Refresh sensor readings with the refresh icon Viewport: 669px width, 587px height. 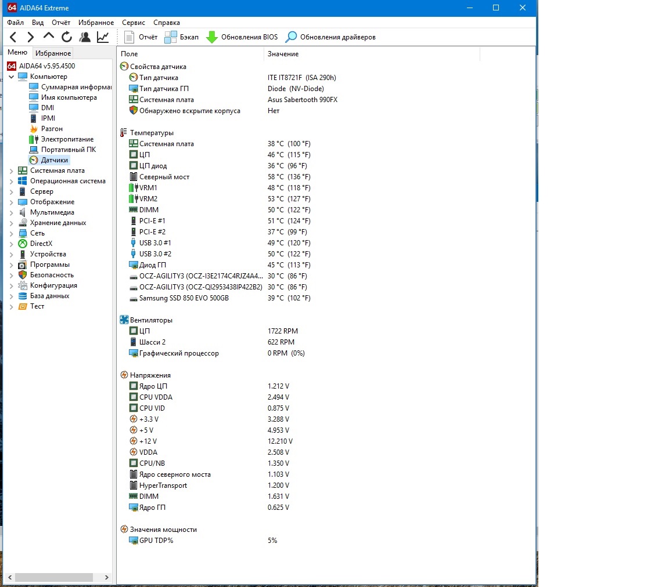pyautogui.click(x=67, y=37)
